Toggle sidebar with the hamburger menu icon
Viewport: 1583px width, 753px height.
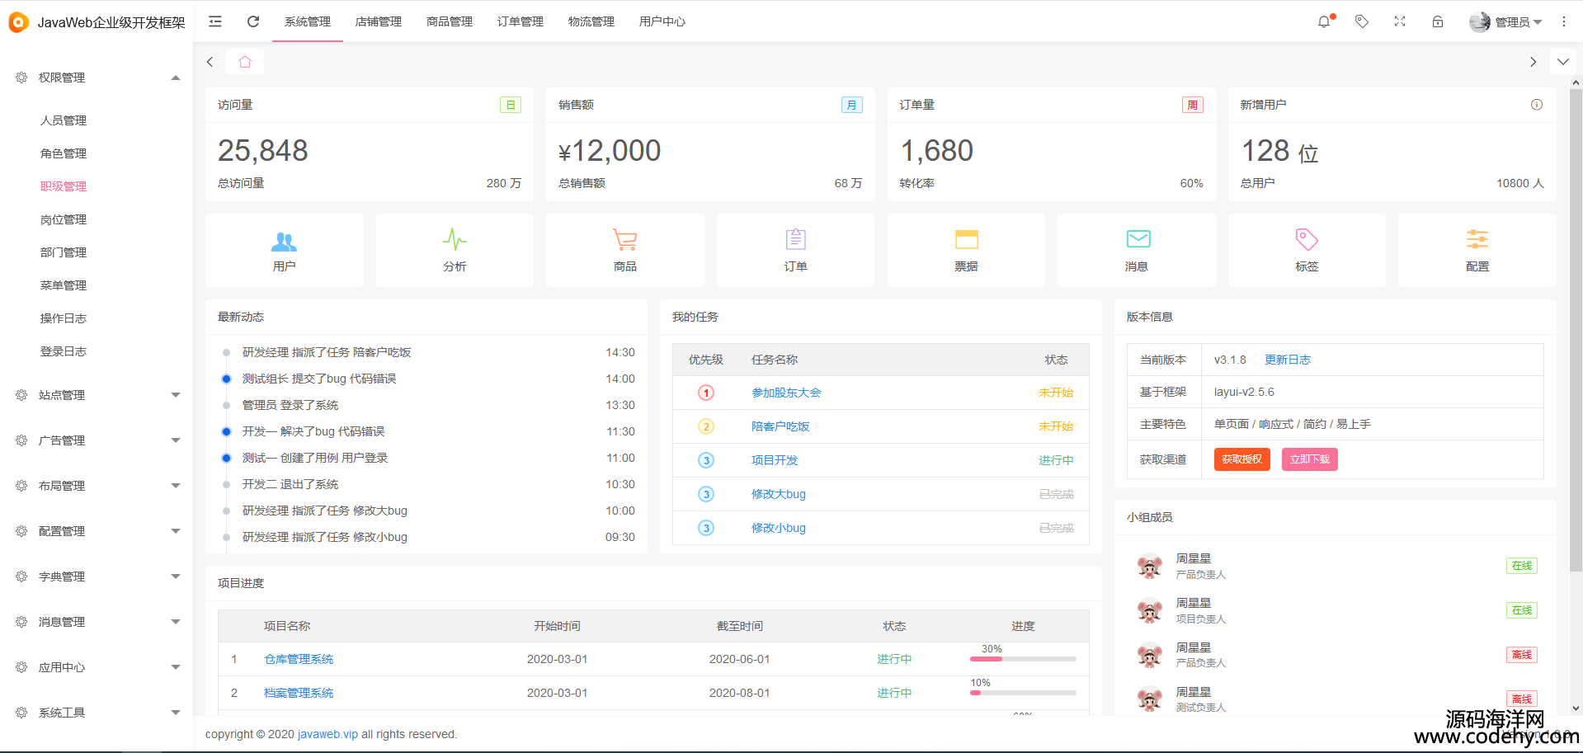tap(215, 21)
